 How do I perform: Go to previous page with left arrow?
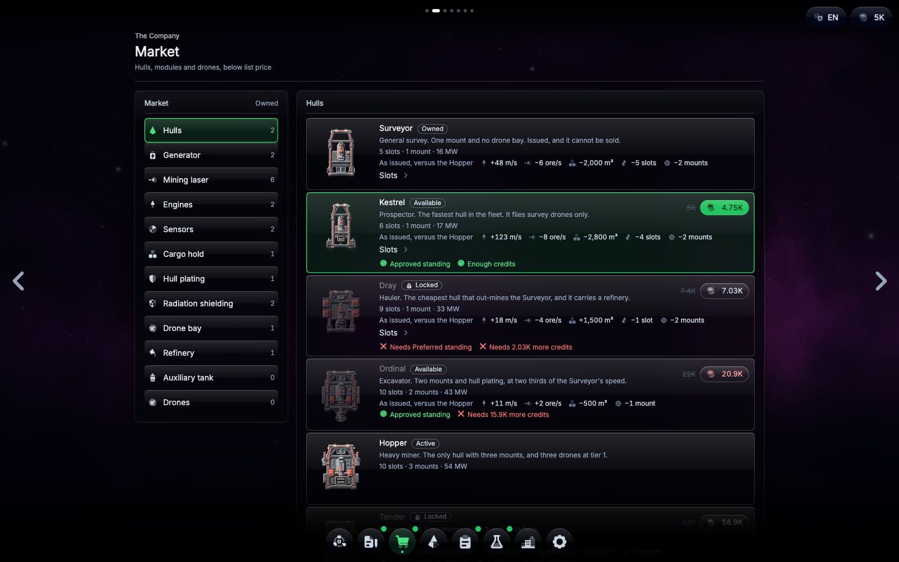coord(19,281)
